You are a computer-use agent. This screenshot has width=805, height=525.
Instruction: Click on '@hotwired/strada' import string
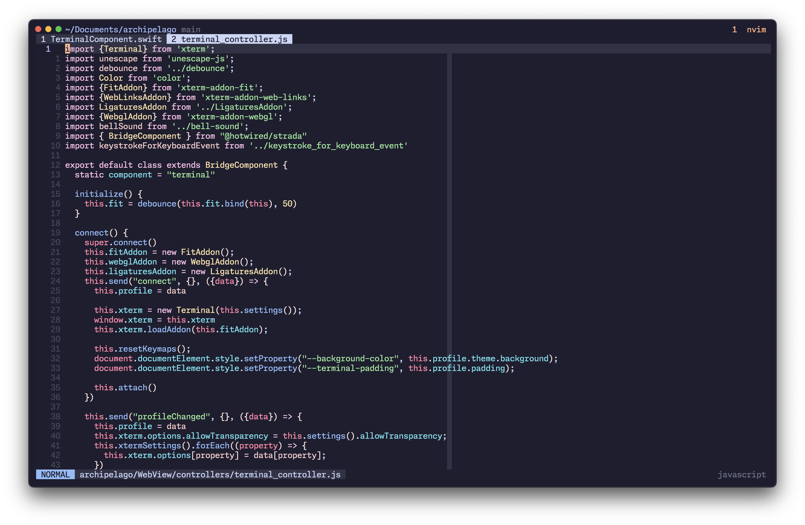pos(263,136)
